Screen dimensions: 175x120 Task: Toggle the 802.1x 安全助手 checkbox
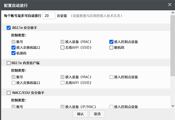coord(8,28)
